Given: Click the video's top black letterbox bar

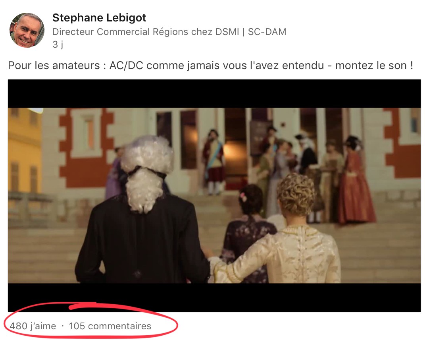Looking at the screenshot, I should point(214,94).
